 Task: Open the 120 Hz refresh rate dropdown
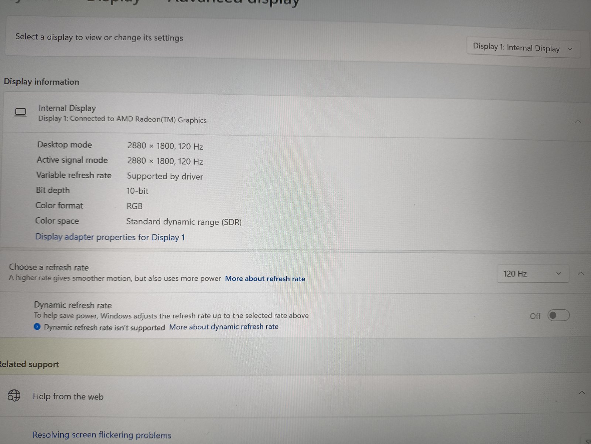(x=533, y=274)
